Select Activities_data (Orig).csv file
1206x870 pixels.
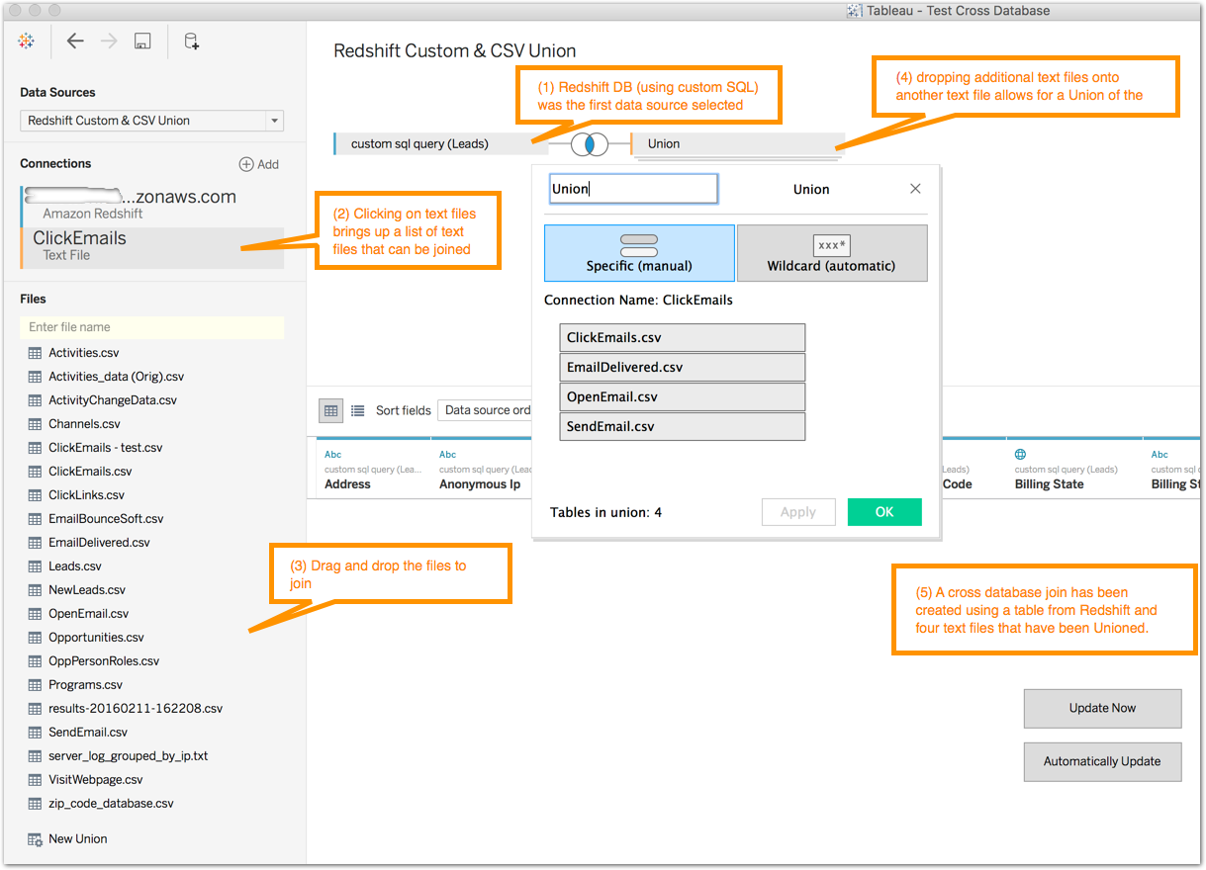(x=117, y=377)
